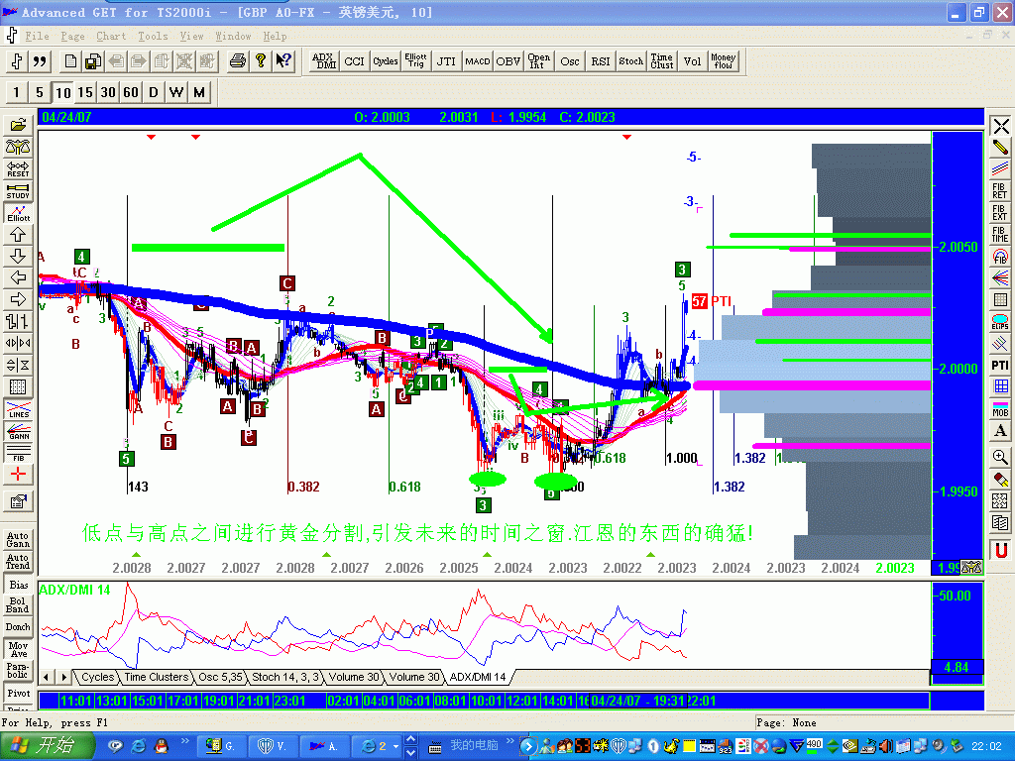Image resolution: width=1015 pixels, height=761 pixels.
Task: Select the LINES drawing tool
Action: [18, 410]
